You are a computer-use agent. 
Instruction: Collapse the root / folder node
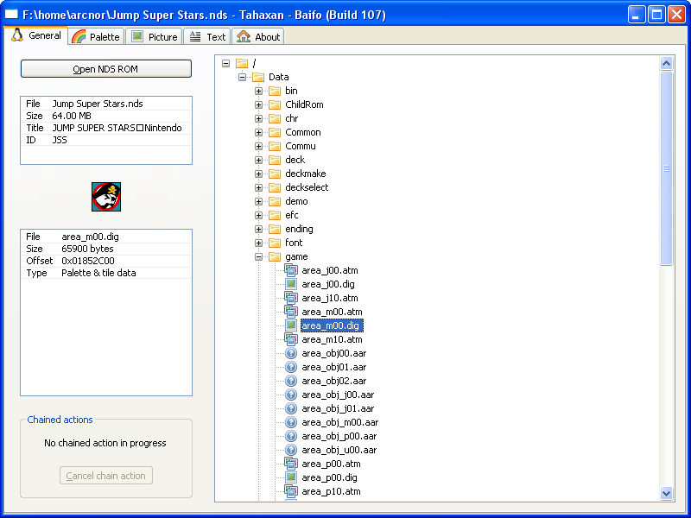point(226,63)
